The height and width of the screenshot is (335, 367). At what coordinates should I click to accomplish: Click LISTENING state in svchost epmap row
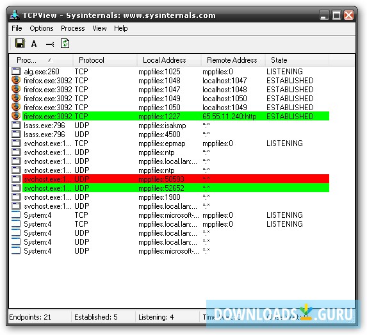click(284, 143)
